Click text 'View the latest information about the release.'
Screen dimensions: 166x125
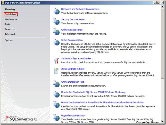point(84,34)
